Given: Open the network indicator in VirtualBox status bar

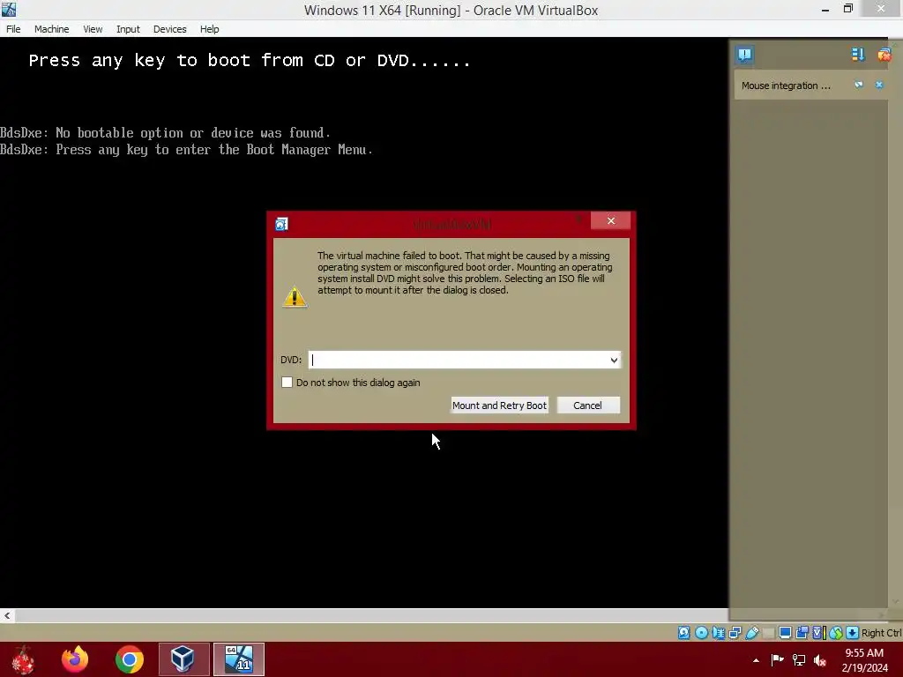Looking at the screenshot, I should click(x=735, y=633).
